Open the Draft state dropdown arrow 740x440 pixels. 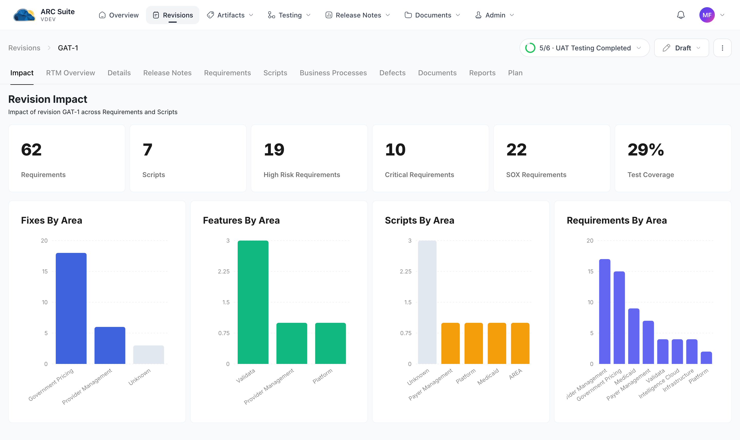698,48
